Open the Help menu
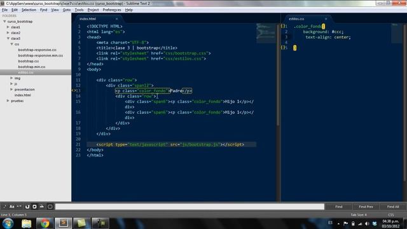 coord(128,10)
